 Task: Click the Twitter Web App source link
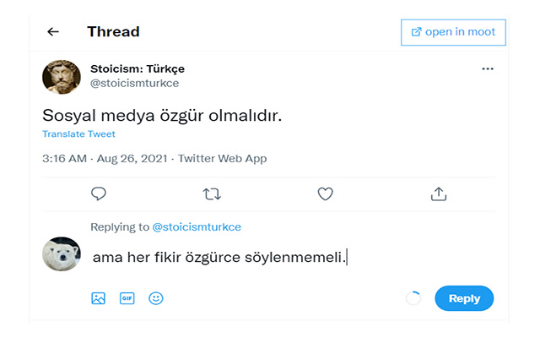coord(222,158)
